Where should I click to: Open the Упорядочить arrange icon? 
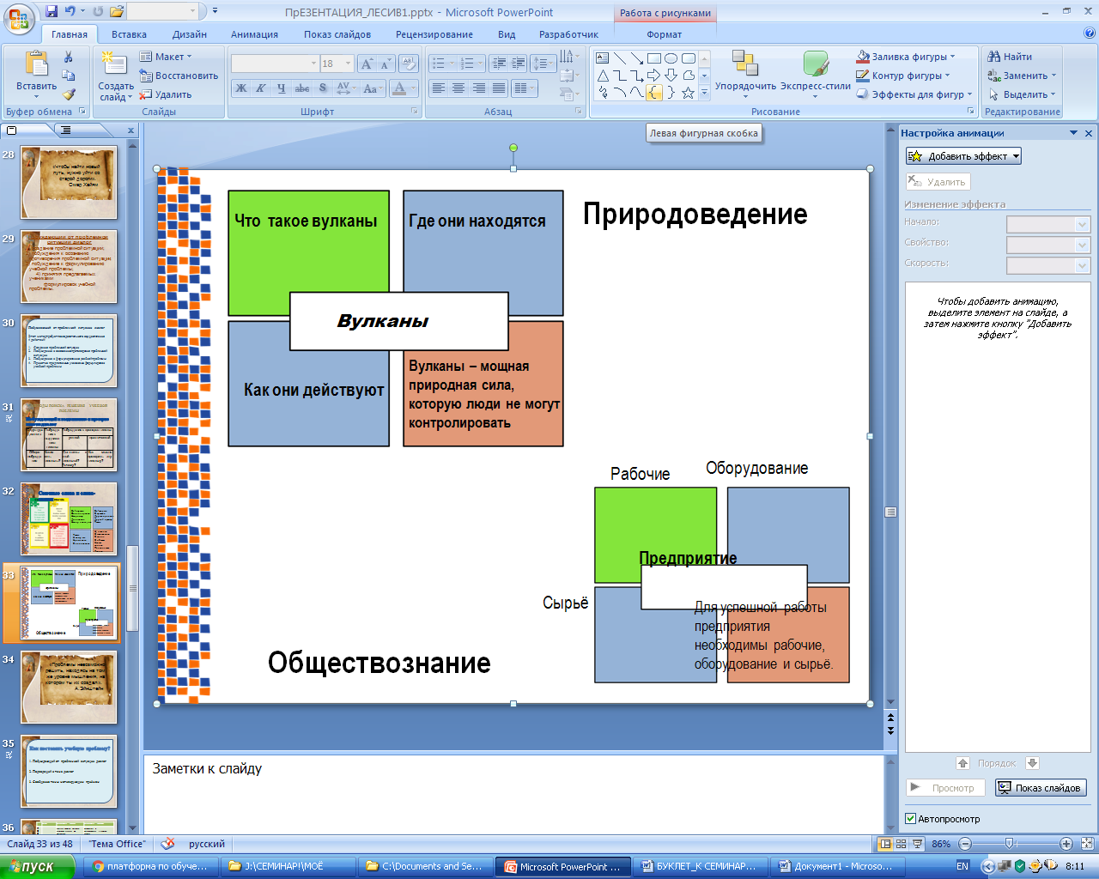tap(744, 65)
